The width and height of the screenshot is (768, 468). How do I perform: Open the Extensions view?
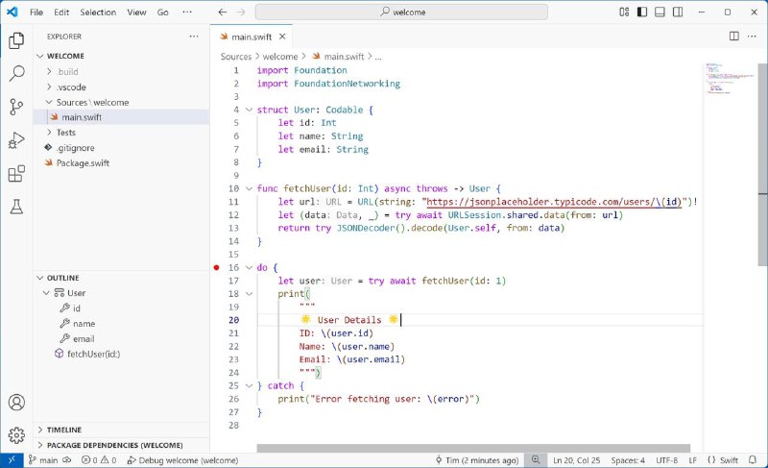(16, 174)
